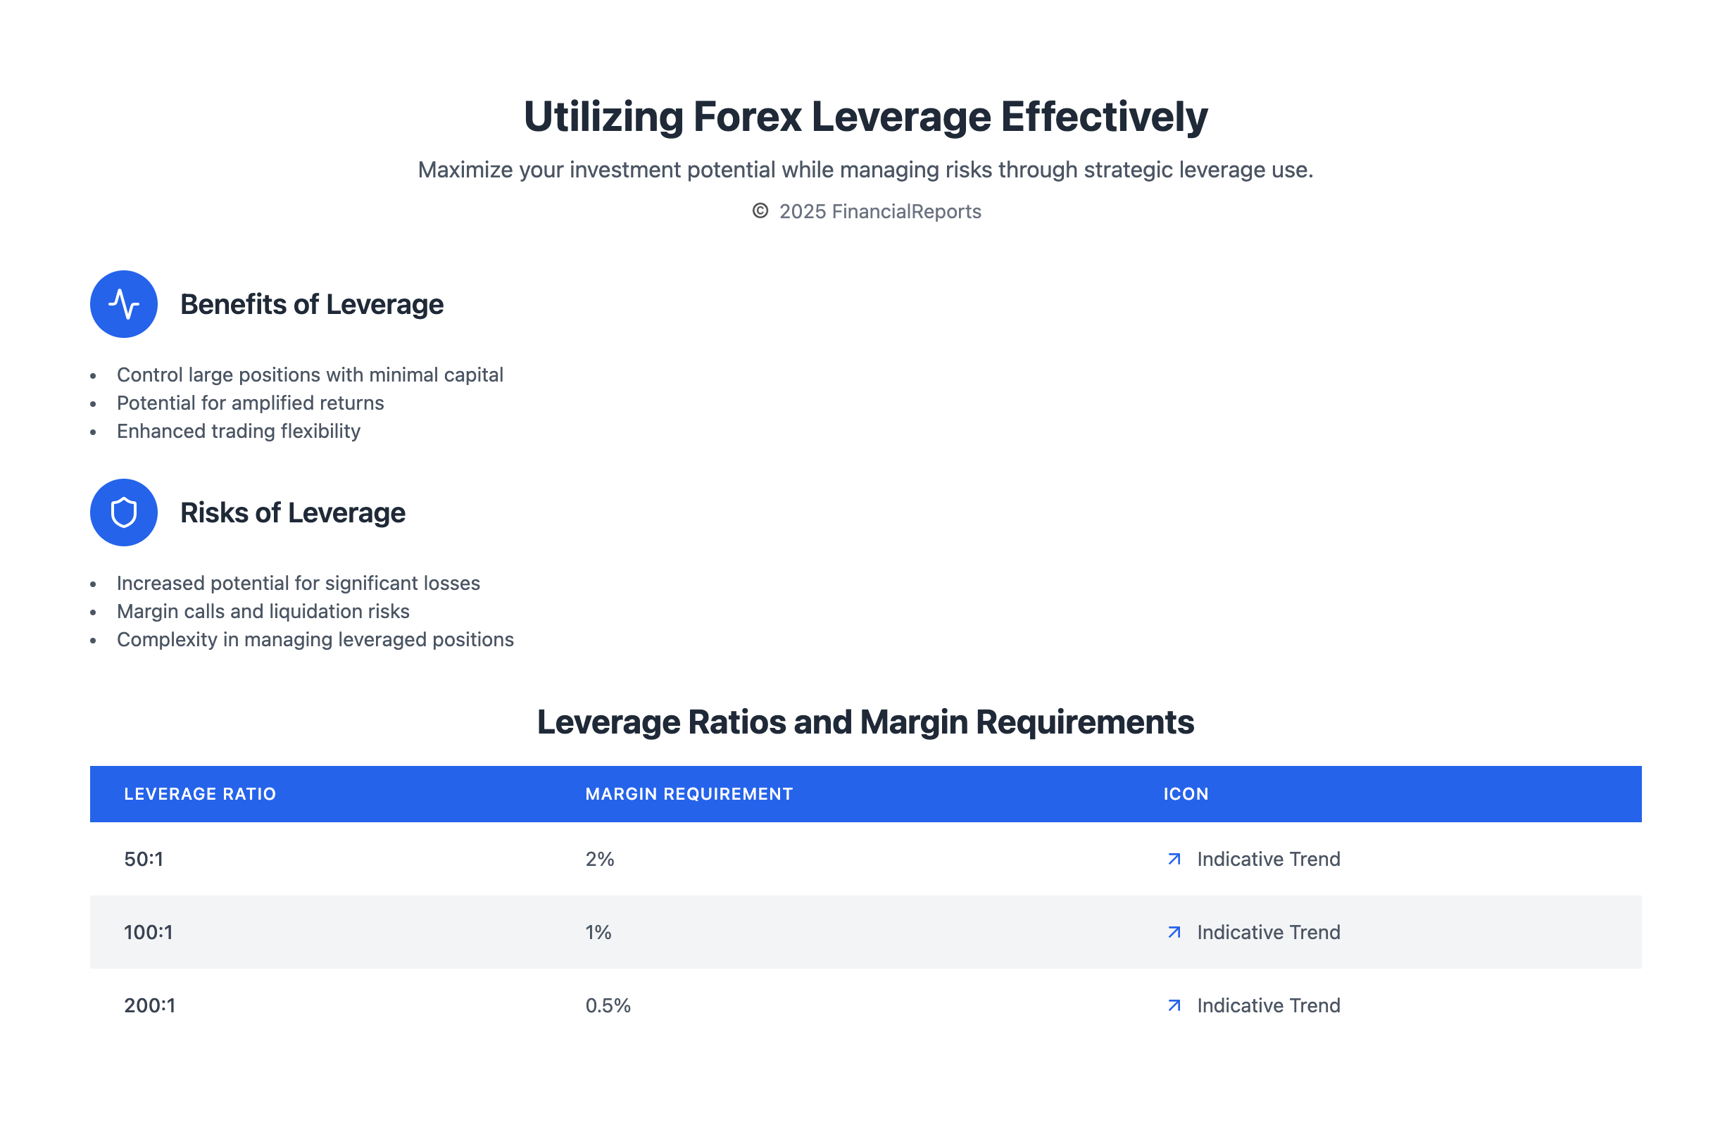Click the Potential for amplified returns bullet
This screenshot has height=1132, width=1732.
coord(251,403)
